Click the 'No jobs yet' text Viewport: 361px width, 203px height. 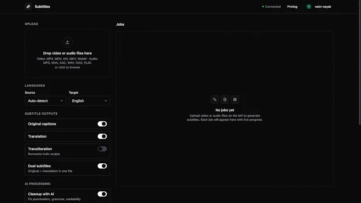[x=225, y=110]
